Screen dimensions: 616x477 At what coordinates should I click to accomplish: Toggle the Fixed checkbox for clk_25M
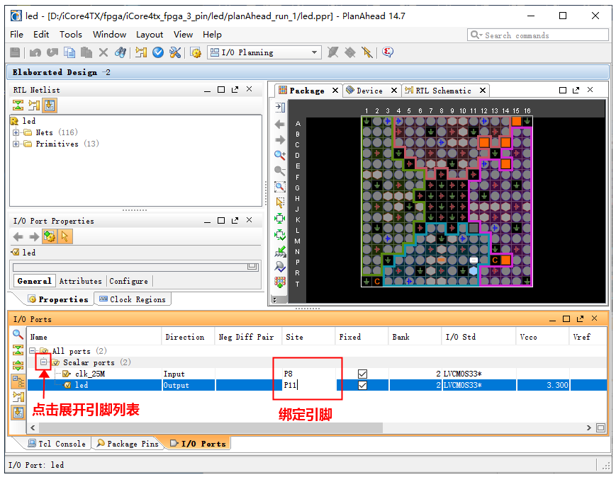pyautogui.click(x=362, y=374)
